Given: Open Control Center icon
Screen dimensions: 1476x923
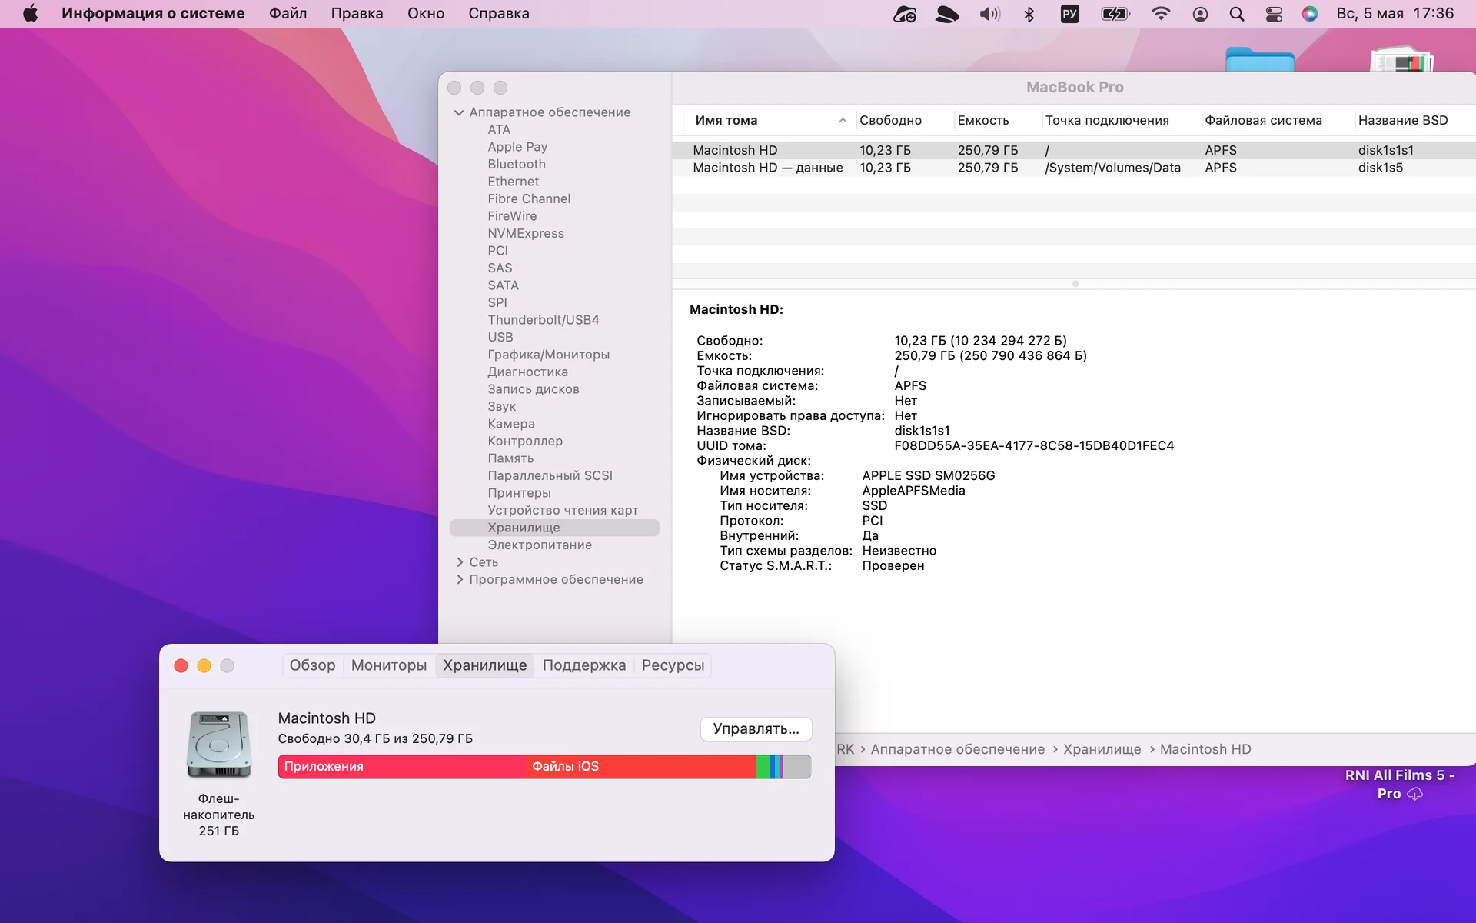Looking at the screenshot, I should pyautogui.click(x=1274, y=14).
